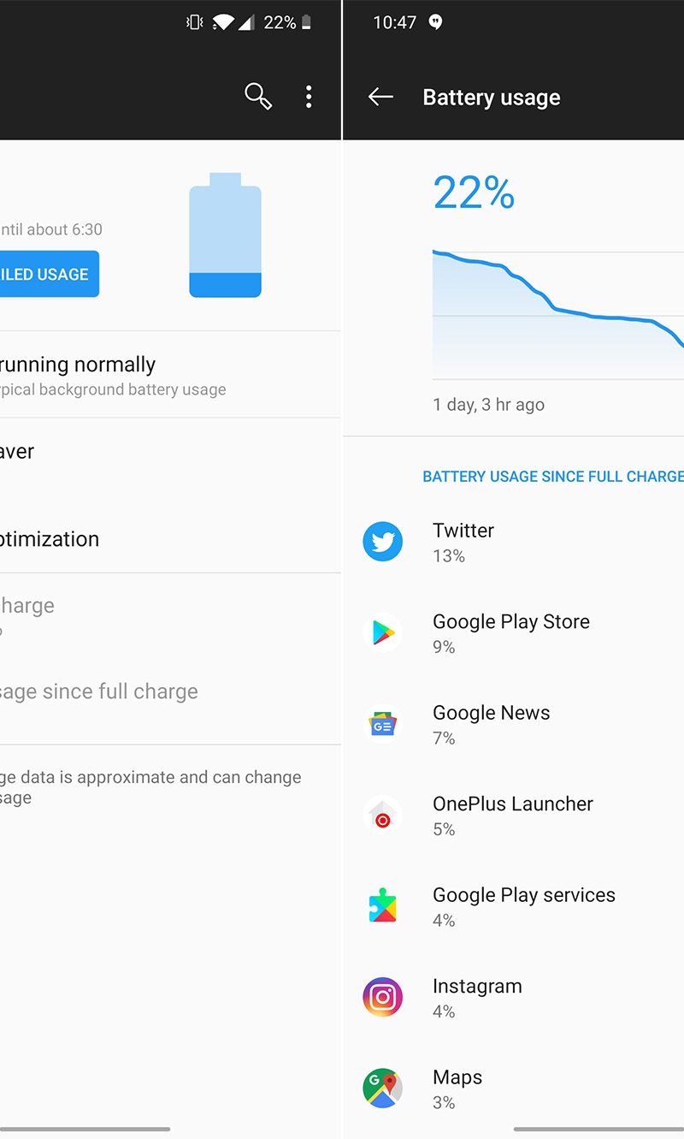Select the apps running normally entry

point(170,375)
